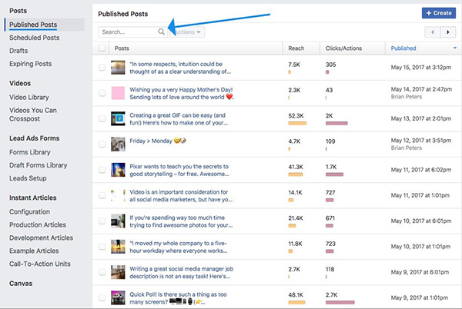Go to next page arrow
Image resolution: width=462 pixels, height=309 pixels.
(x=447, y=32)
